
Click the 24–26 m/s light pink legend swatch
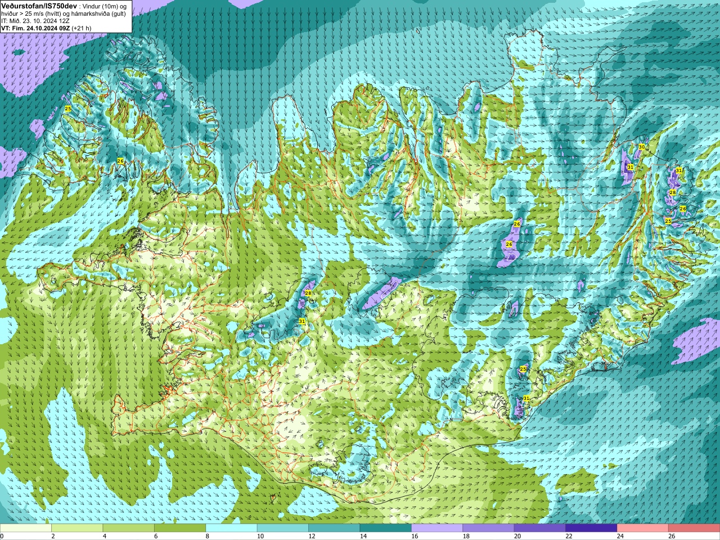pyautogui.click(x=643, y=528)
